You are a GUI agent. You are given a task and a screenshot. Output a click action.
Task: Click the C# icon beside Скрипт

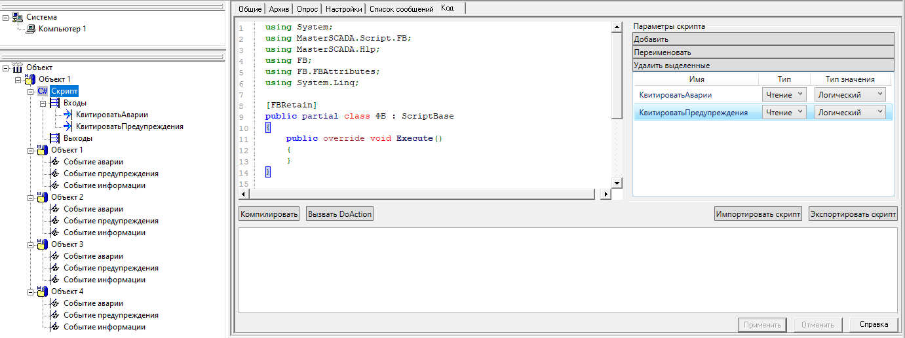coord(43,91)
